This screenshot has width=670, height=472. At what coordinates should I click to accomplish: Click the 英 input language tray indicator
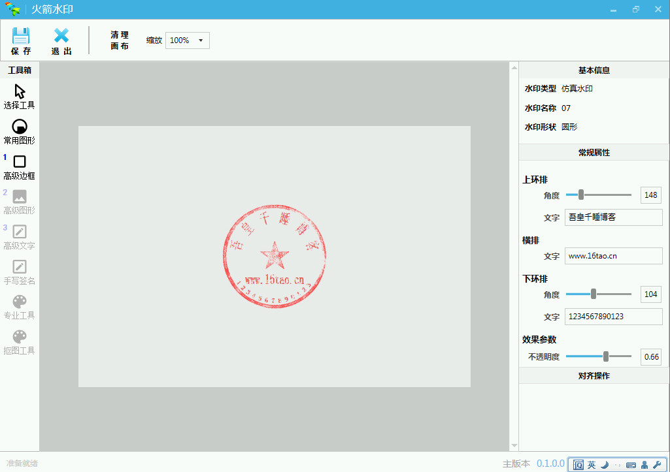pos(591,465)
